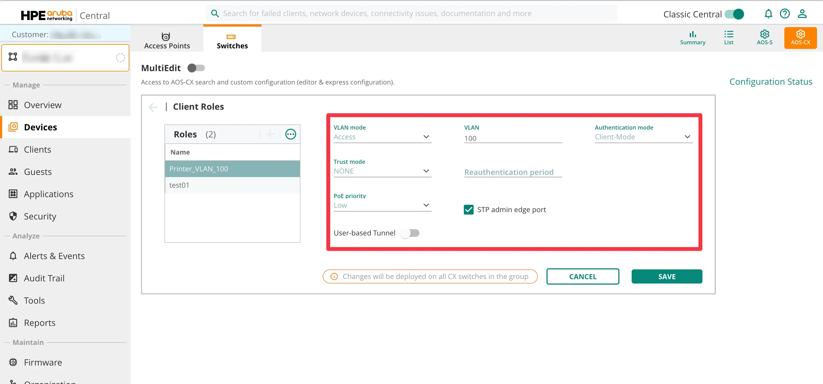Expand the PoE priority dropdown
The width and height of the screenshot is (823, 384).
[382, 205]
